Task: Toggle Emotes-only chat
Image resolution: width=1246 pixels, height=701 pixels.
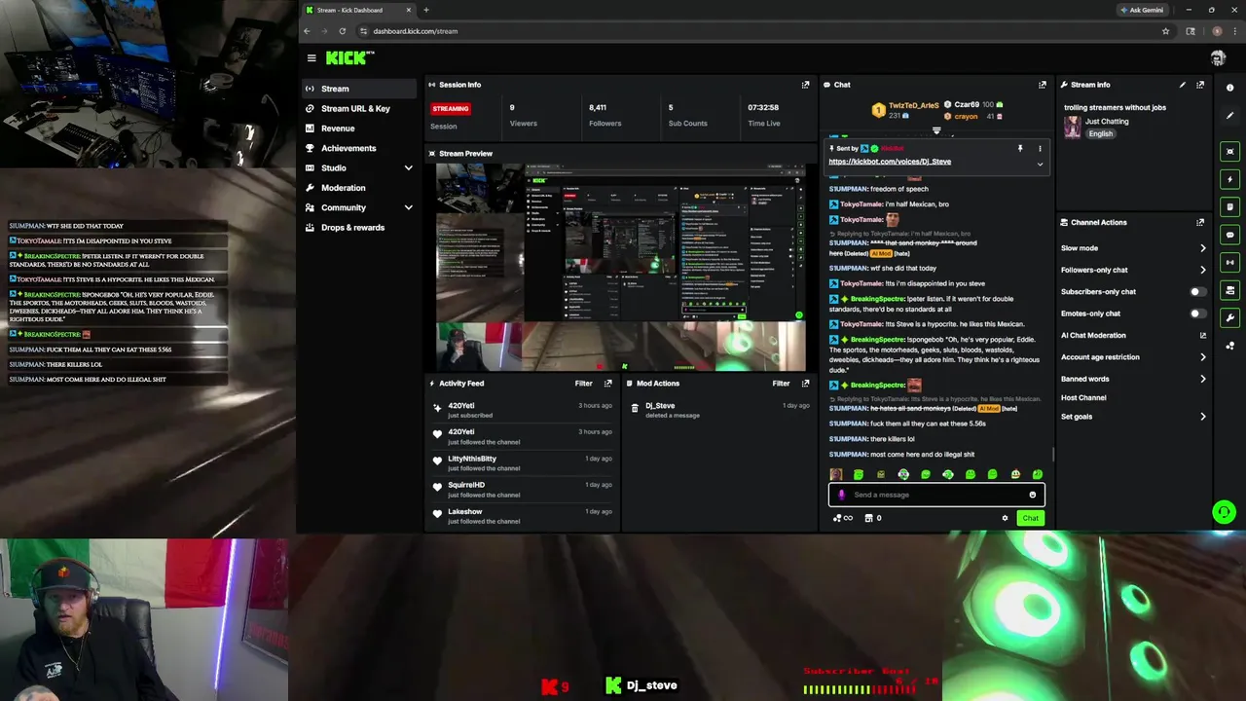Action: 1198,314
